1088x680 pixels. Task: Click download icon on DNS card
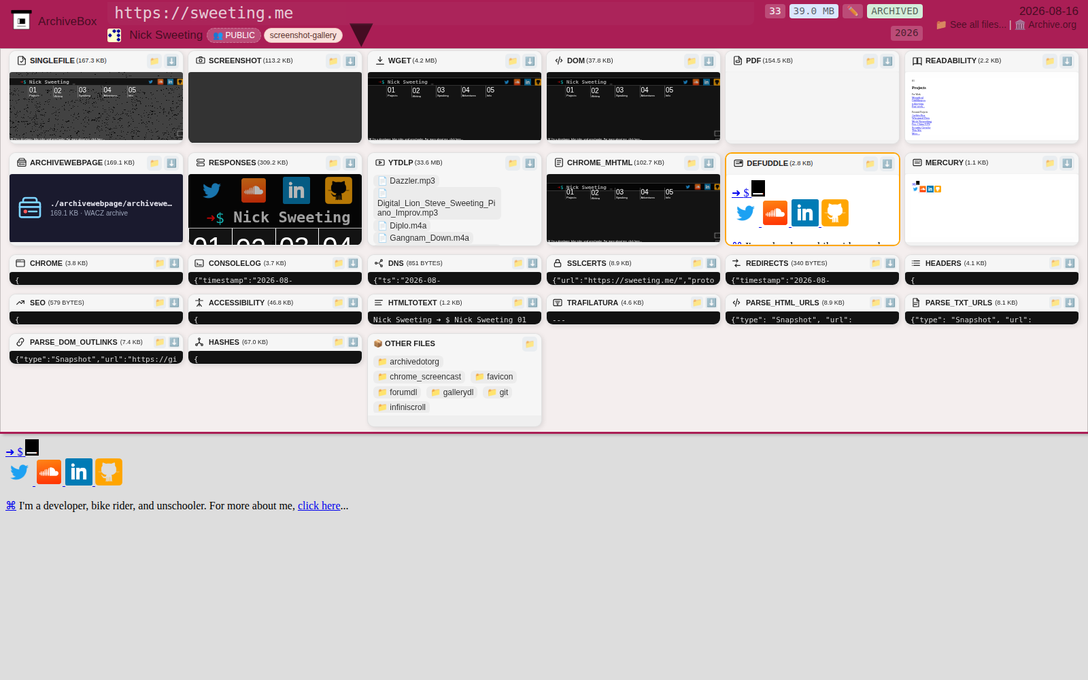(x=532, y=263)
